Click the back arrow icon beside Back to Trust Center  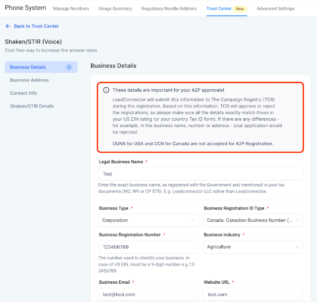8,26
